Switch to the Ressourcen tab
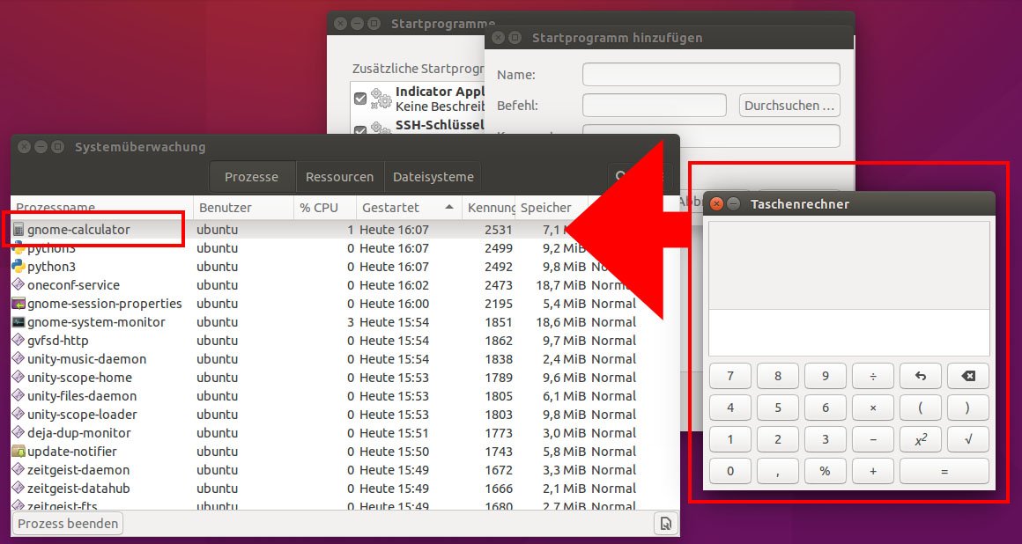This screenshot has height=544, width=1022. click(339, 176)
